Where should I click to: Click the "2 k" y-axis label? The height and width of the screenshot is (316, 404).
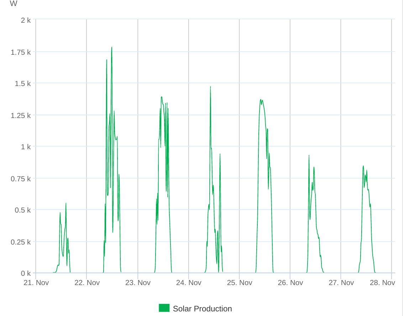[x=26, y=20]
